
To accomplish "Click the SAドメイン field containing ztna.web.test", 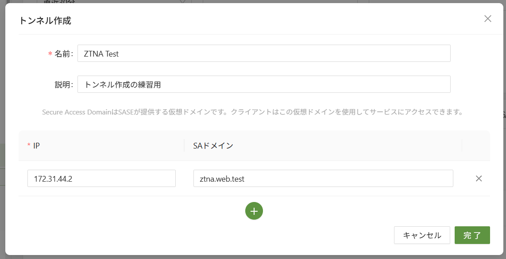I will 323,178.
